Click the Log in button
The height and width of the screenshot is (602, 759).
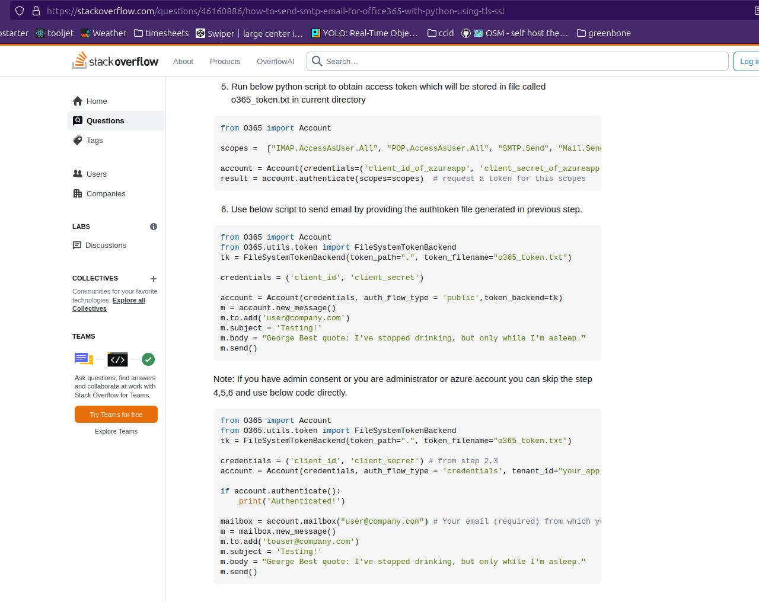[x=747, y=61]
